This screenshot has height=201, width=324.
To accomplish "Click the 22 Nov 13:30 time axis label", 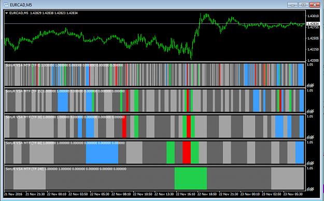I will (x=164, y=194).
